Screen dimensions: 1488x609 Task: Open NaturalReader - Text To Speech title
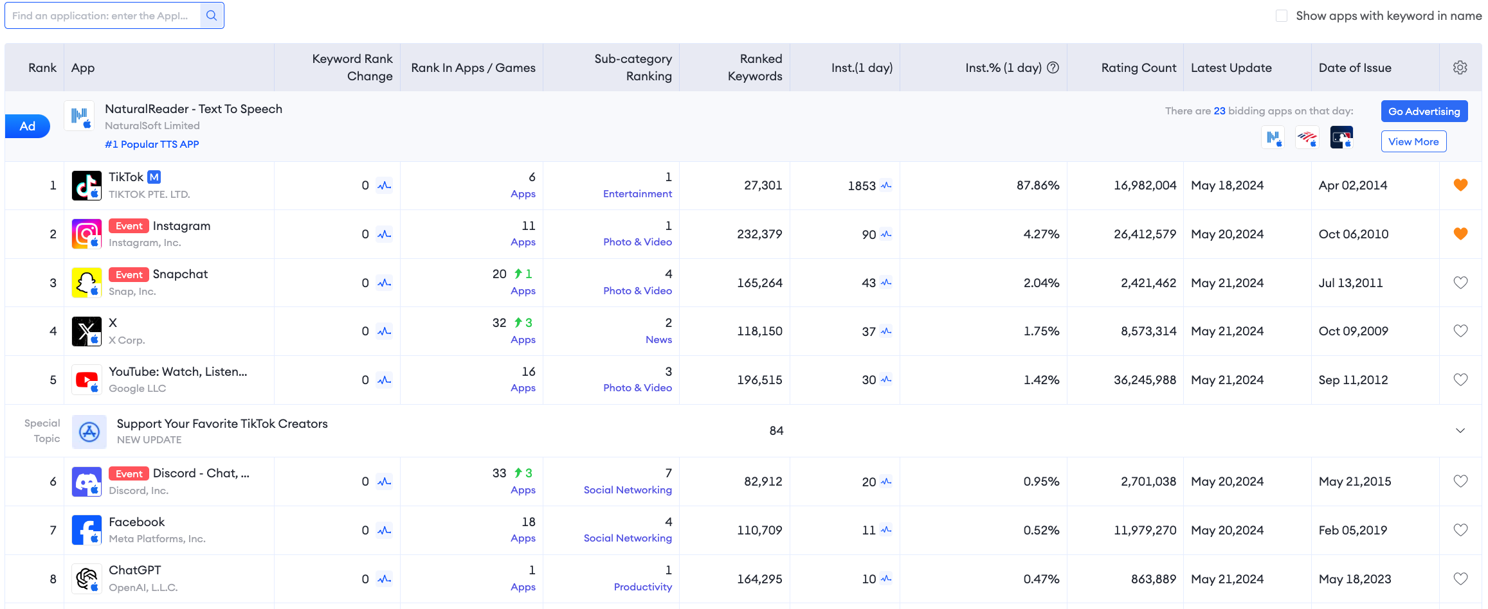[x=194, y=109]
